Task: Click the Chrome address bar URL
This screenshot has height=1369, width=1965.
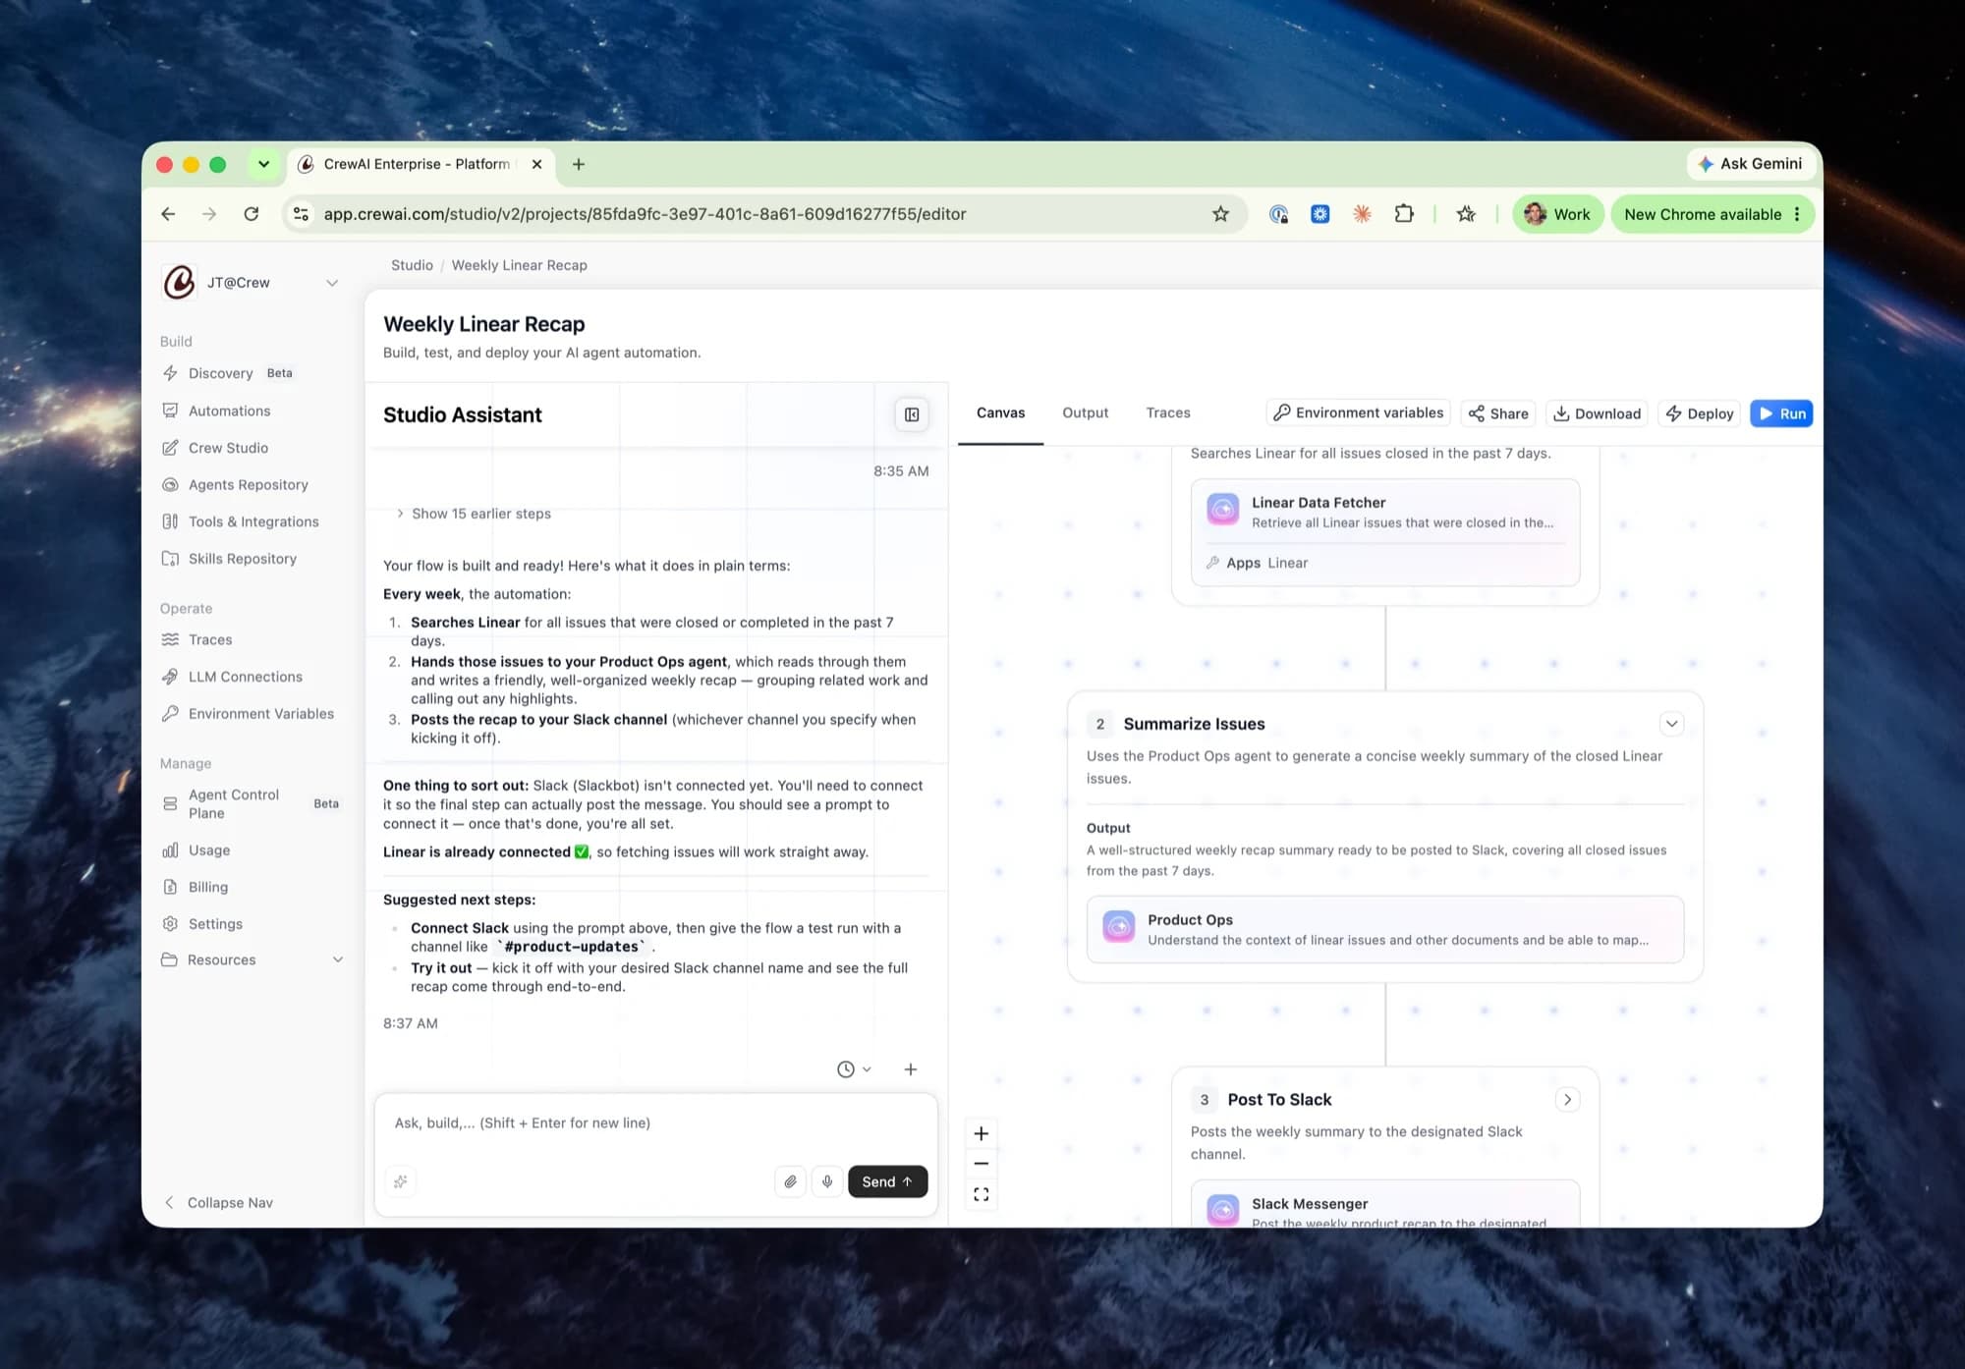Action: [645, 214]
